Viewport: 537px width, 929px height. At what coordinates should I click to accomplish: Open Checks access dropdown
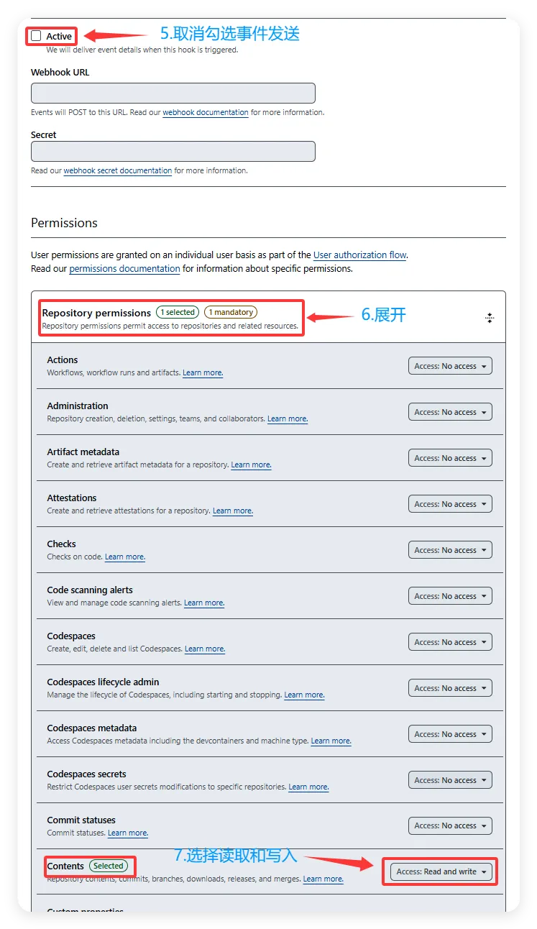450,550
